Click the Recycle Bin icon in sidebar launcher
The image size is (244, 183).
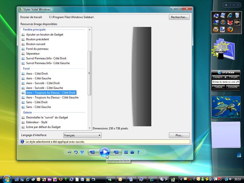pyautogui.click(x=237, y=15)
